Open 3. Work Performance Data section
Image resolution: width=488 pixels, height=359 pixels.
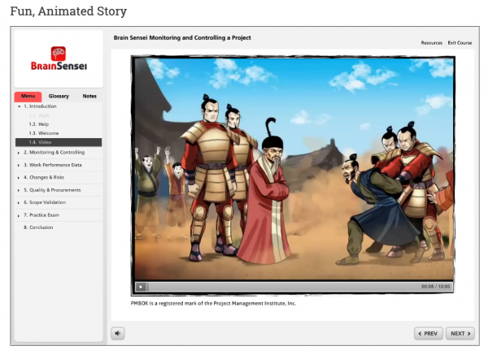[x=53, y=165]
